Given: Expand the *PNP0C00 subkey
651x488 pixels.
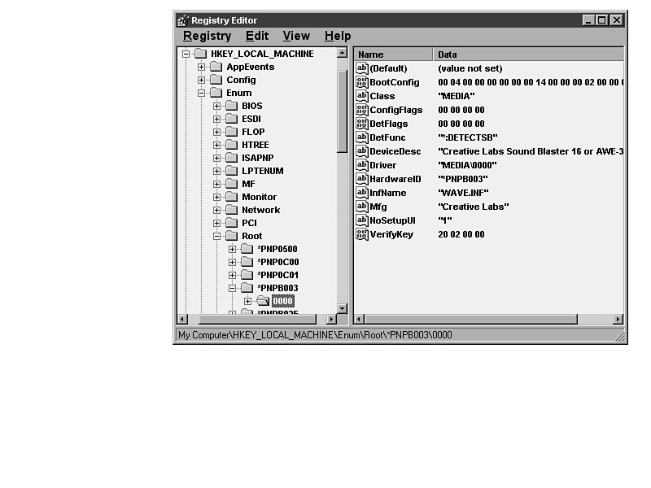Looking at the screenshot, I should (x=232, y=262).
